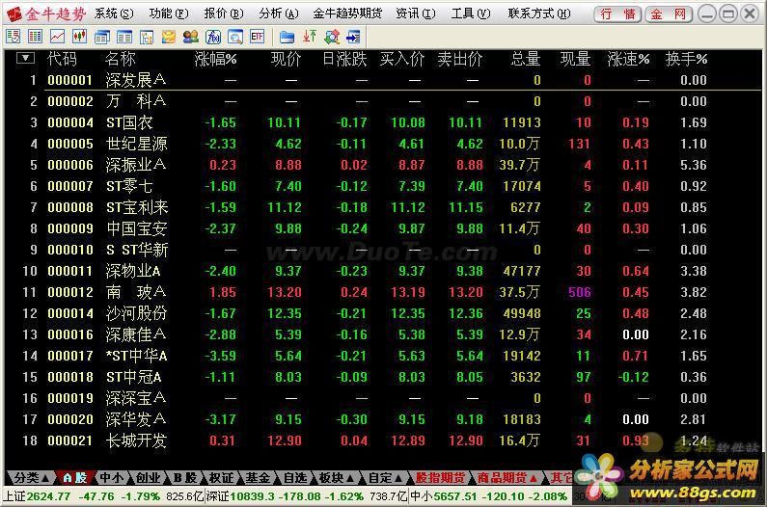Screen dimensions: 767x507
Task: Sort by the 总量 column header
Action: 526,59
